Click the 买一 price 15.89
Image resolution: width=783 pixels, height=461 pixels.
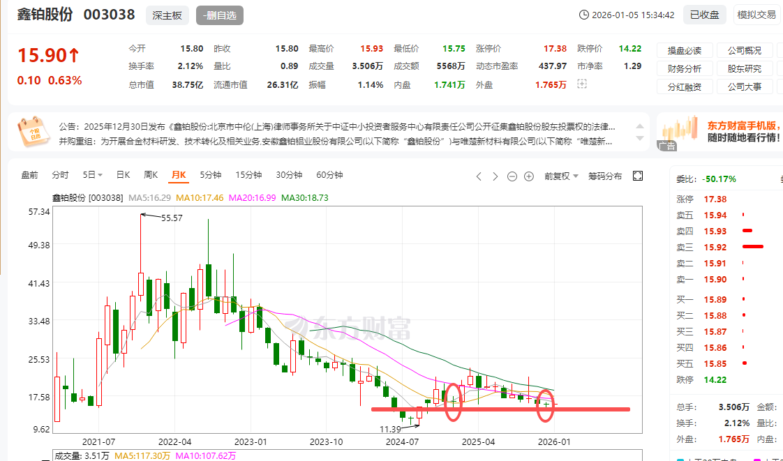[x=715, y=299]
